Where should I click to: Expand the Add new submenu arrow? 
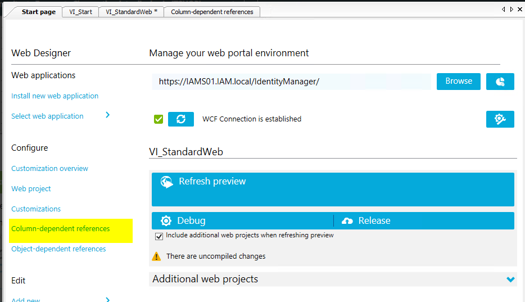point(107,300)
